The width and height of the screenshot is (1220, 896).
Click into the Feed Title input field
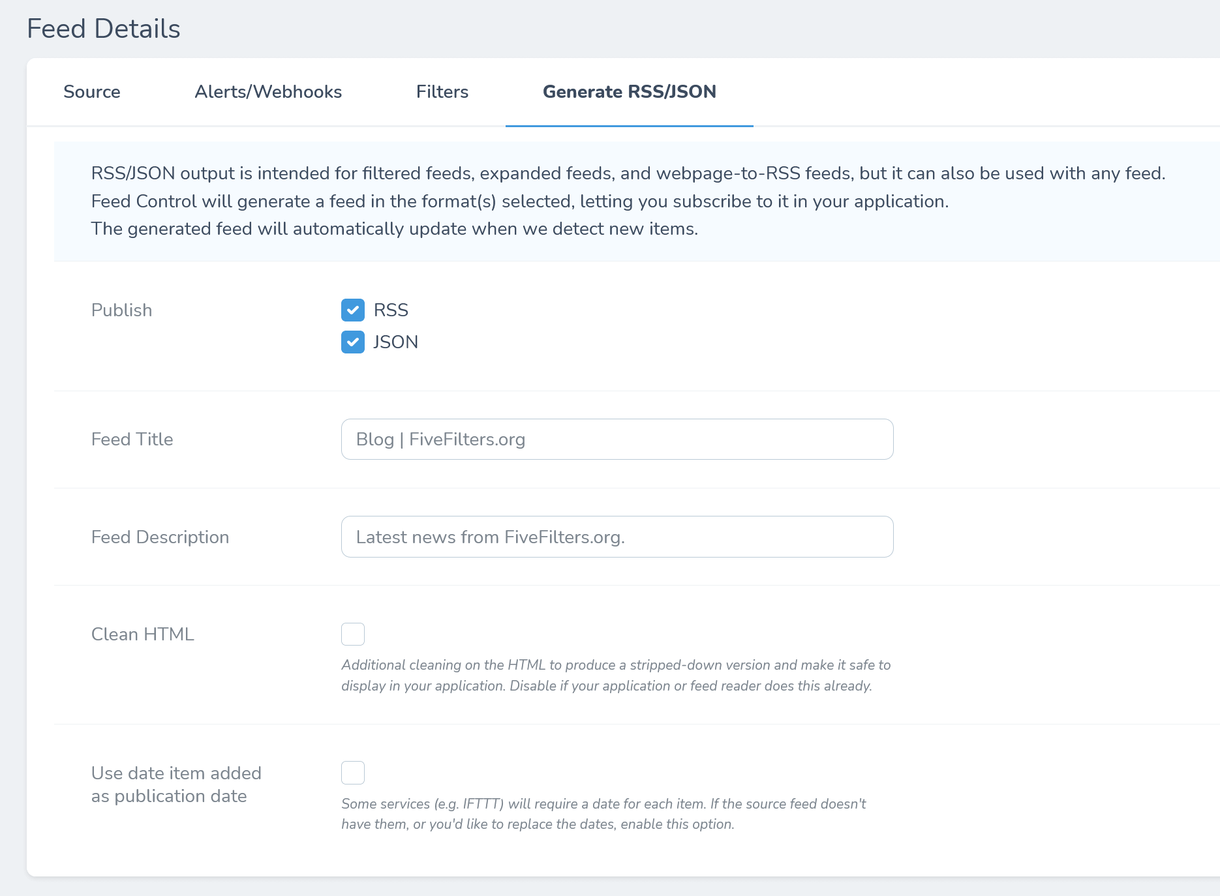[617, 440]
